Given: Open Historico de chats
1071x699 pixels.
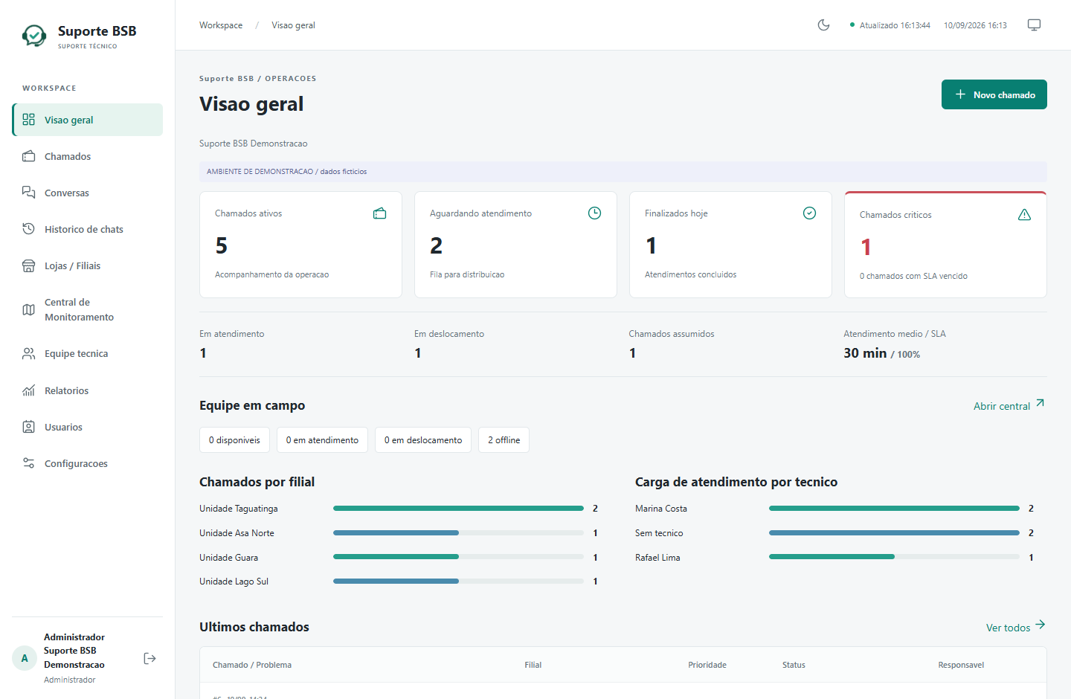Looking at the screenshot, I should pos(88,229).
